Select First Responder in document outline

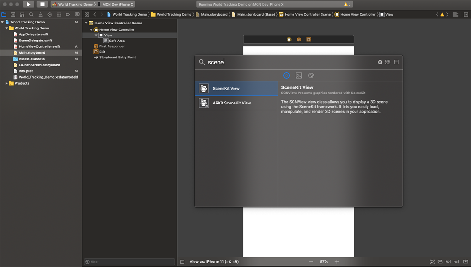point(112,46)
